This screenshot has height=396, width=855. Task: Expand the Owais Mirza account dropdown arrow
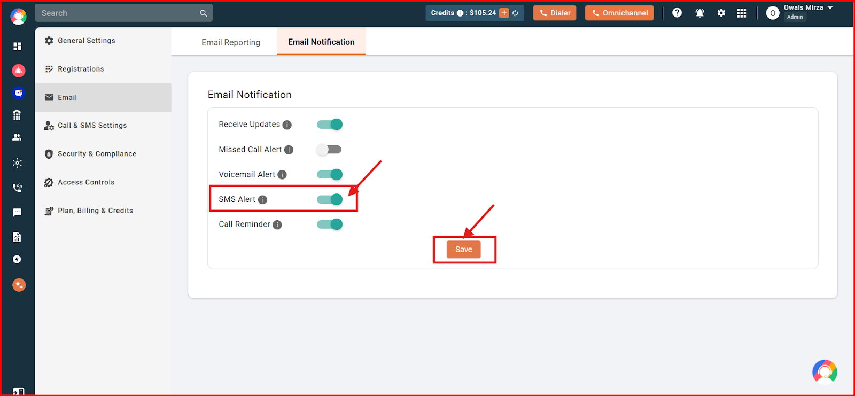tap(830, 8)
